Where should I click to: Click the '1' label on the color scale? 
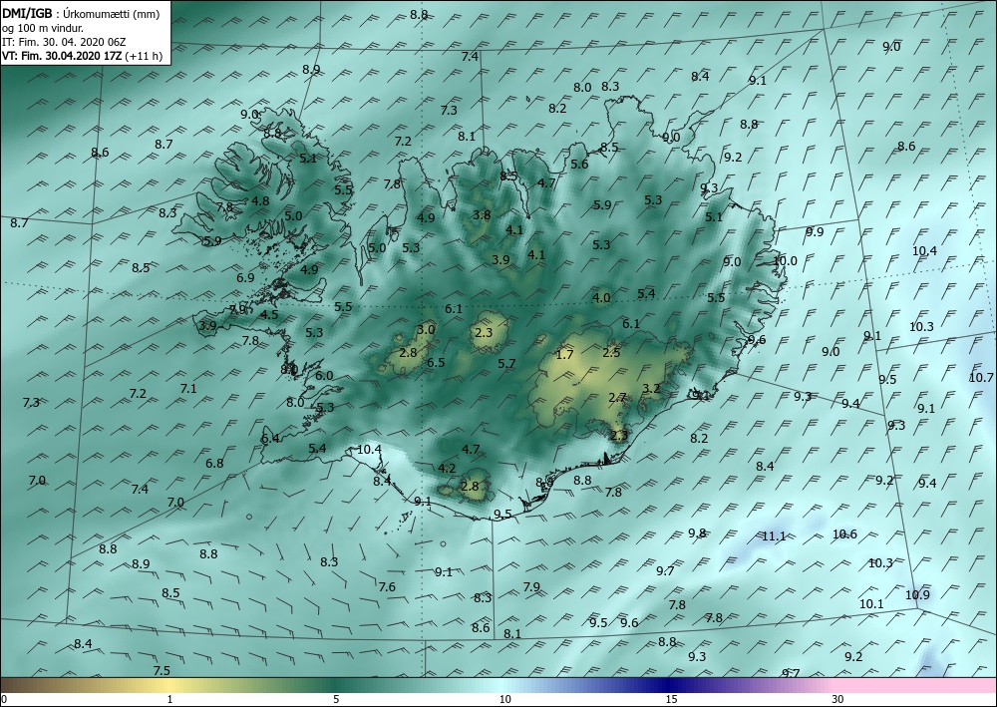pos(169,700)
